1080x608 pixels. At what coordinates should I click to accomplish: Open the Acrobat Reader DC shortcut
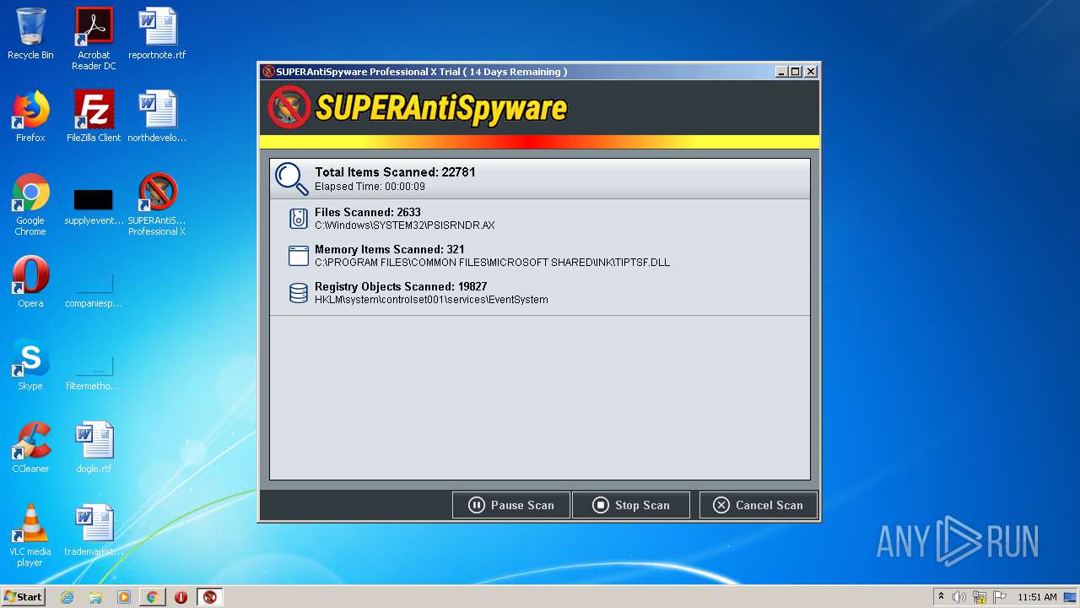(x=94, y=39)
